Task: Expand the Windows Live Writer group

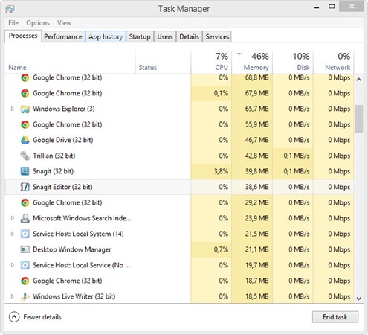Action: [x=12, y=296]
